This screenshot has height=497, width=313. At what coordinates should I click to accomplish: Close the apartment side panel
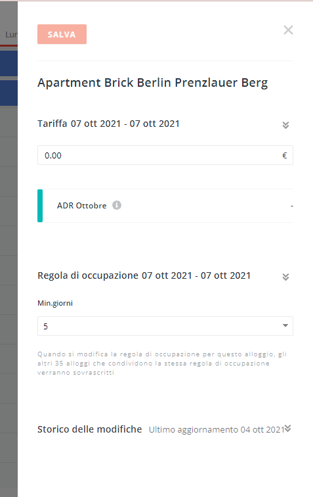(x=288, y=30)
